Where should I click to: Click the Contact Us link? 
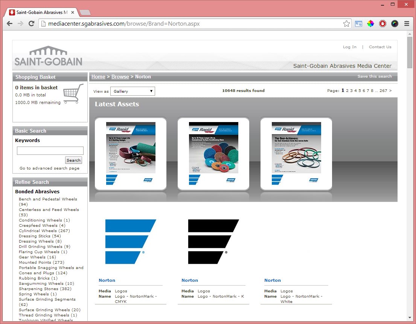coord(380,47)
